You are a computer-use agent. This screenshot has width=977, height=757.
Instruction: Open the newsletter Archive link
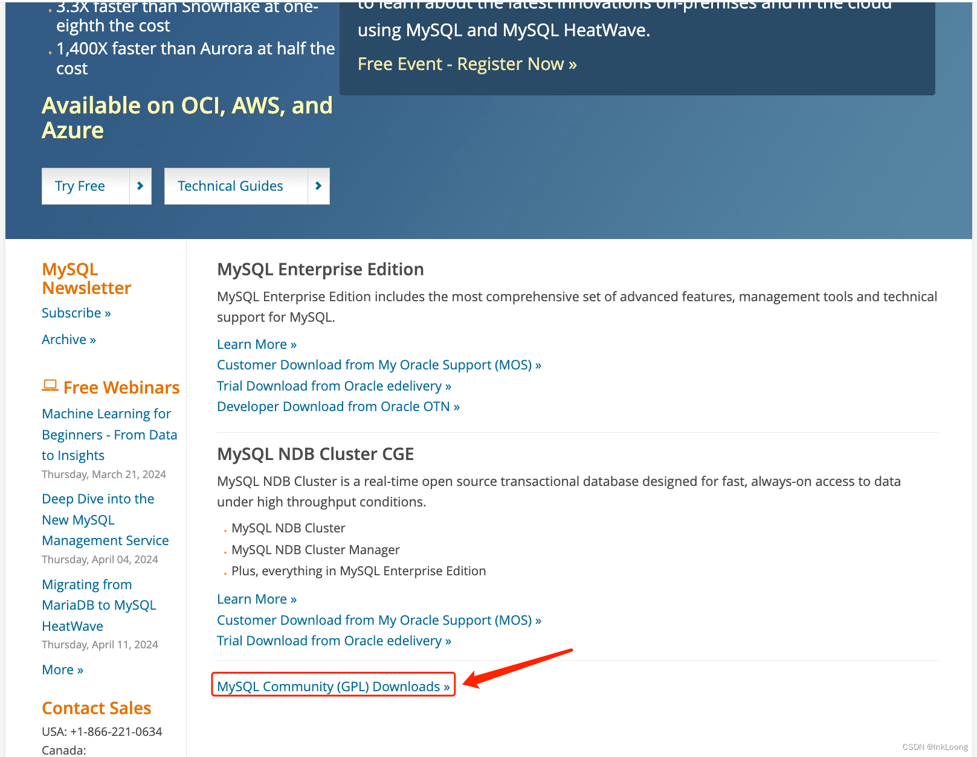[x=69, y=339]
